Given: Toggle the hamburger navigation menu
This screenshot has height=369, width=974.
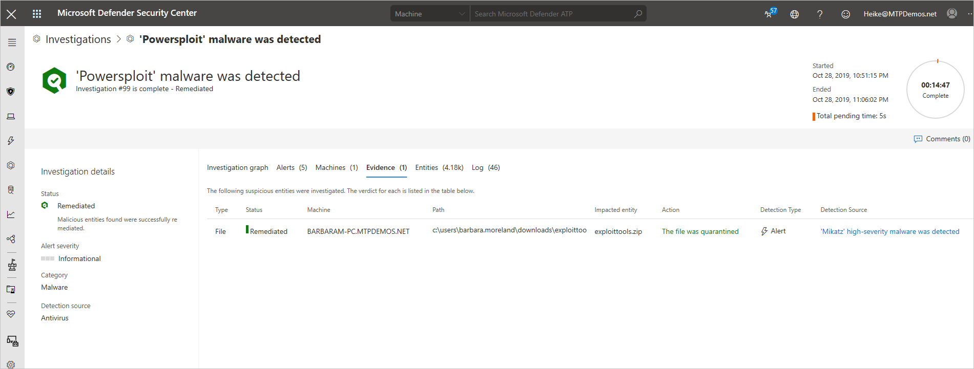Looking at the screenshot, I should pyautogui.click(x=12, y=42).
